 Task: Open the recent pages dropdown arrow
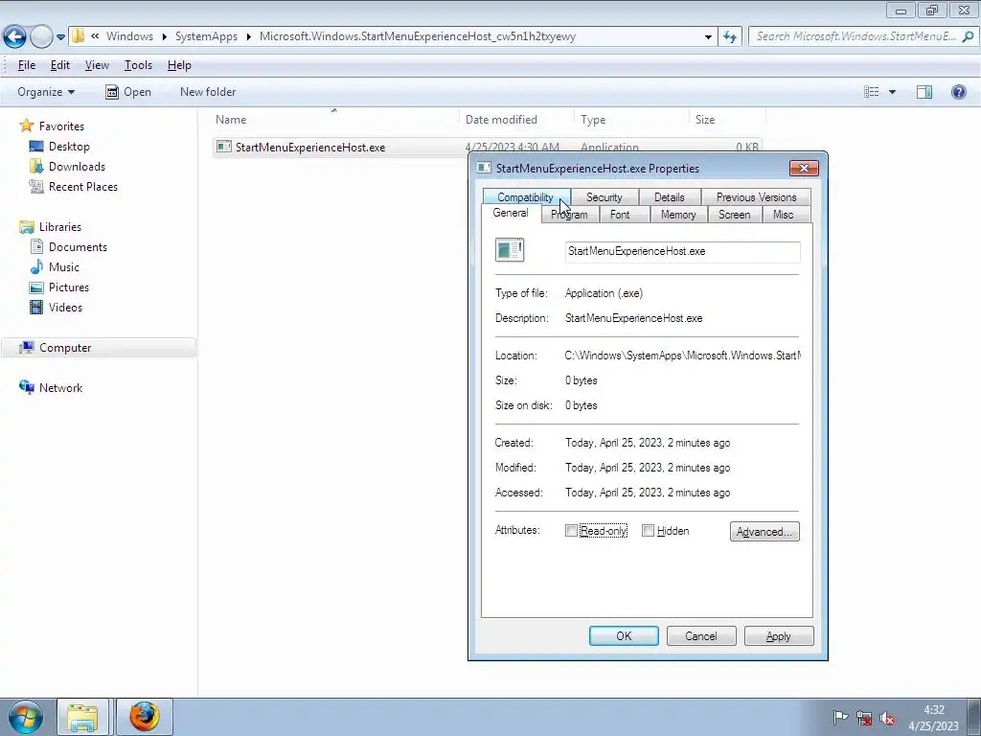(x=60, y=37)
